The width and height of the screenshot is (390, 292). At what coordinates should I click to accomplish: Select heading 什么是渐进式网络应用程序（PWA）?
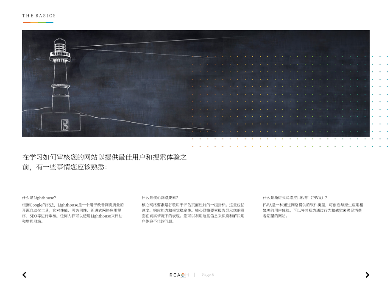pos(295,198)
